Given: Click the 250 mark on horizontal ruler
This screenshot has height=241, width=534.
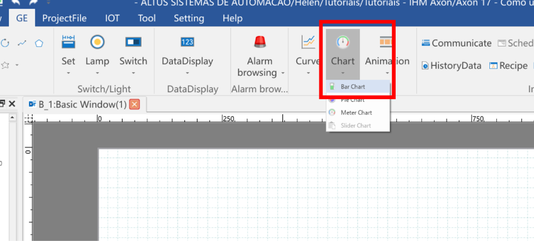Looking at the screenshot, I should 228,119.
